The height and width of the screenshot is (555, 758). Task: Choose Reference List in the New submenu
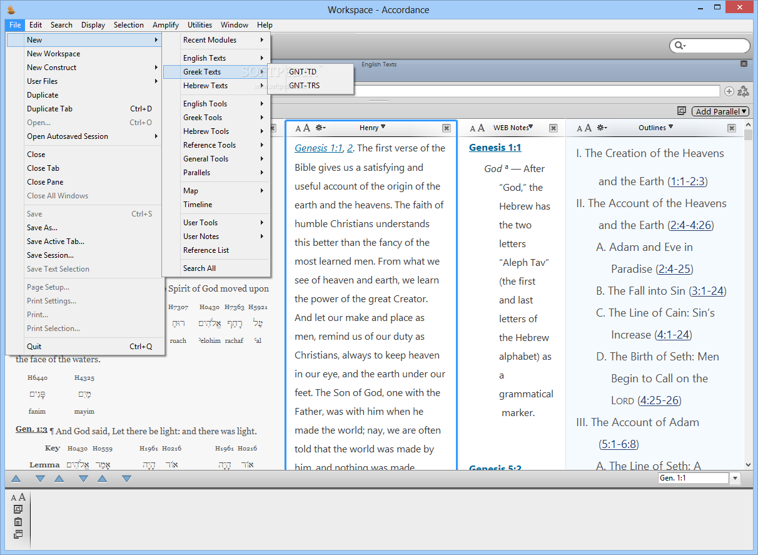216,250
